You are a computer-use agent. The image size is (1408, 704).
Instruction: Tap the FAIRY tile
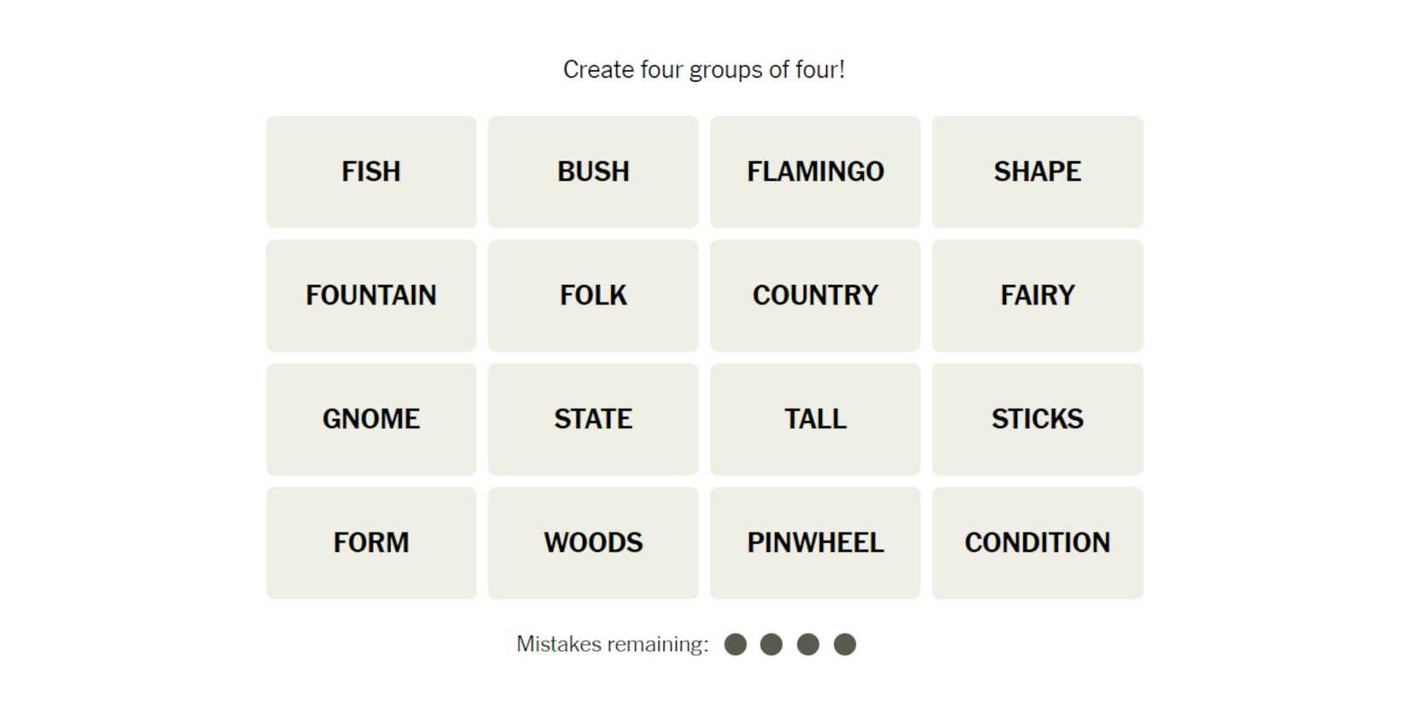1037,295
